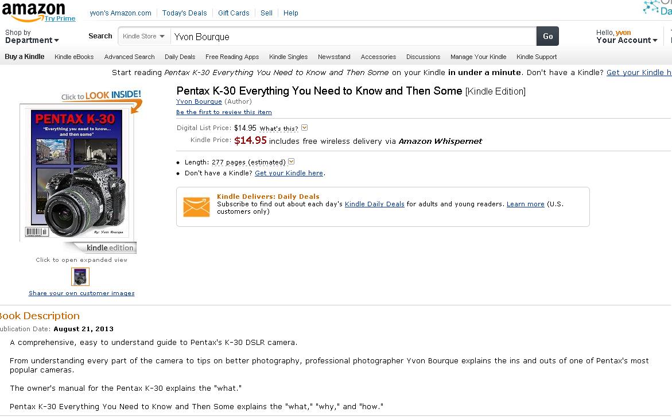Click the Amazon logo
This screenshot has height=420, width=672.
click(33, 11)
